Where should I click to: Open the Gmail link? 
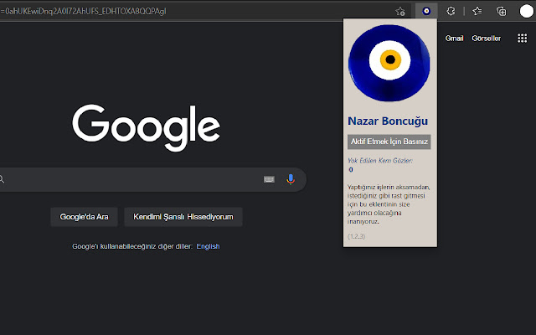coord(454,39)
